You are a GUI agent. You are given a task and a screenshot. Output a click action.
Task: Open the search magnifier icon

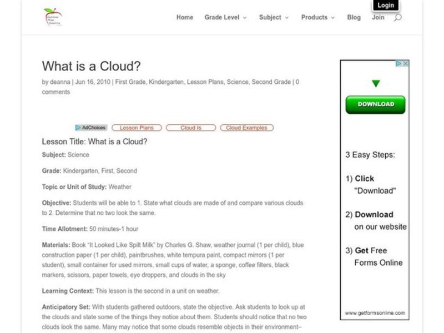click(397, 18)
